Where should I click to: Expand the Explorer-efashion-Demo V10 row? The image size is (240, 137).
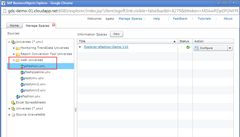(80, 47)
